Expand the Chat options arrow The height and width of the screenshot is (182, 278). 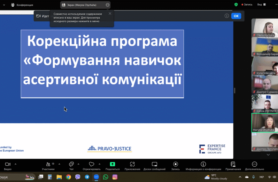[x=79, y=164]
